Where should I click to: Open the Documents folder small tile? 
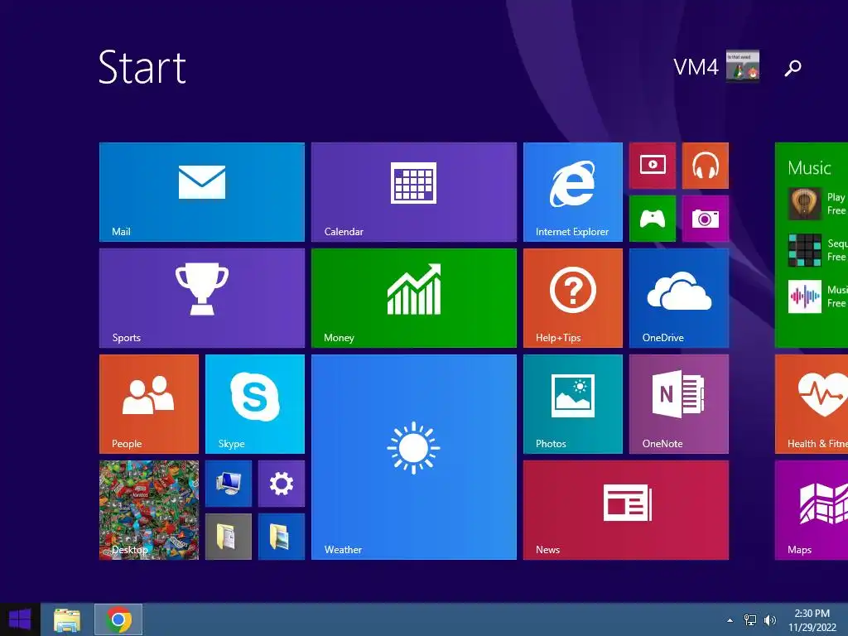[229, 537]
